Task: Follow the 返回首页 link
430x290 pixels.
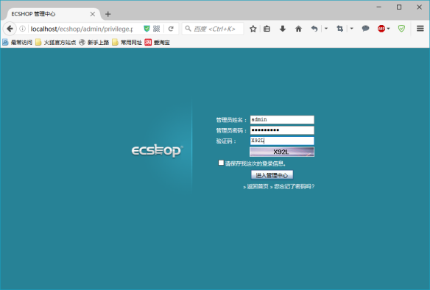Action: [x=257, y=187]
